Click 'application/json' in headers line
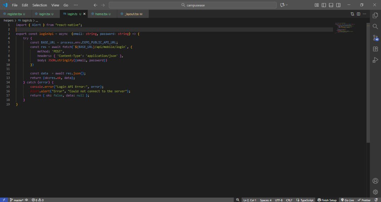The width and height of the screenshot is (381, 202). point(102,56)
